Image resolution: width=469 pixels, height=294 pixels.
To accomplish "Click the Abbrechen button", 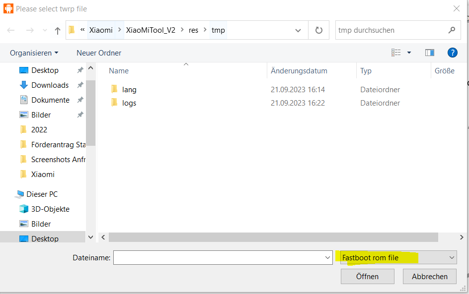I will [429, 276].
